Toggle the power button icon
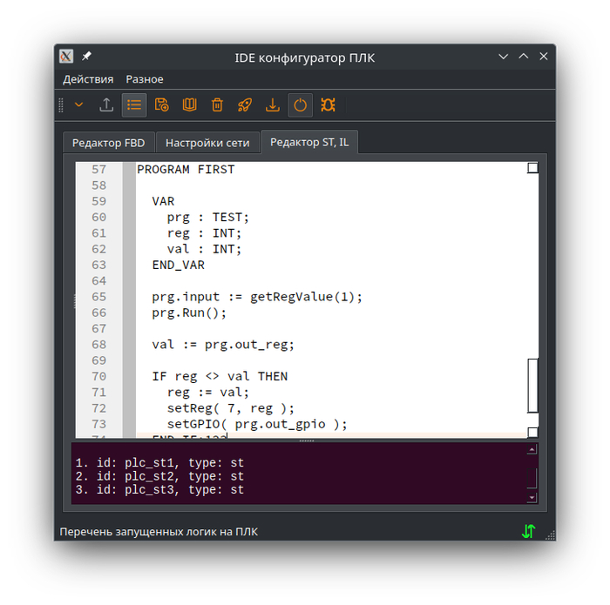This screenshot has width=610, height=605. pyautogui.click(x=300, y=105)
